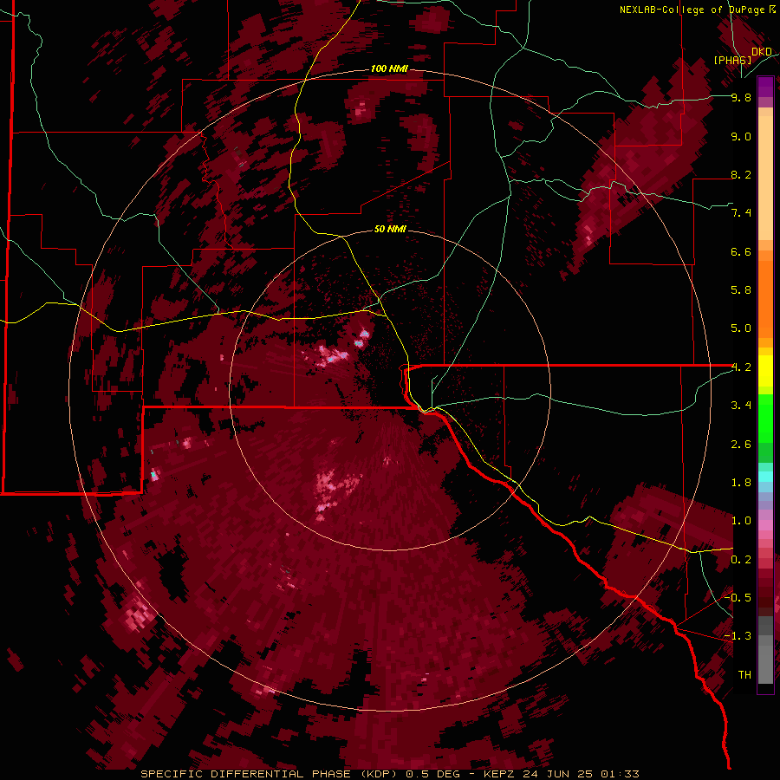The height and width of the screenshot is (780, 780).
Task: Click the [PHAS] units label
Action: click(x=732, y=60)
